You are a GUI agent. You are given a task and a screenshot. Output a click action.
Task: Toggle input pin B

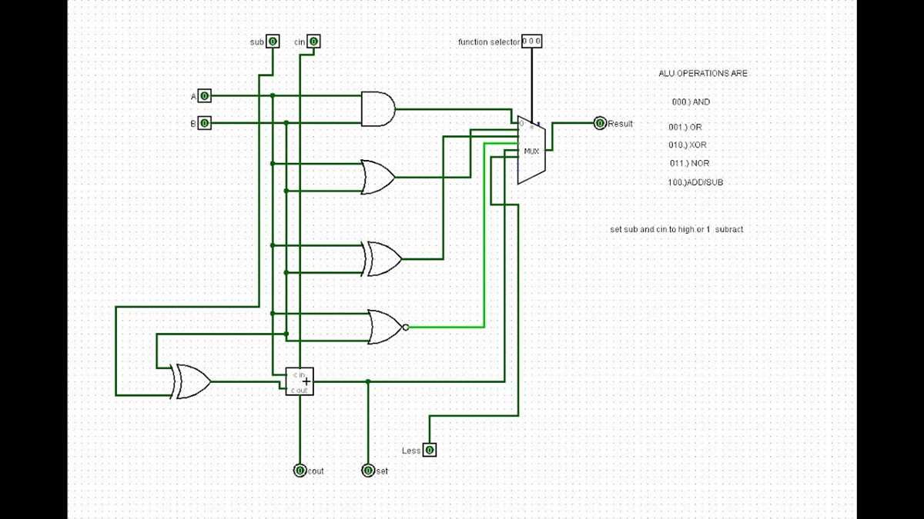[204, 123]
